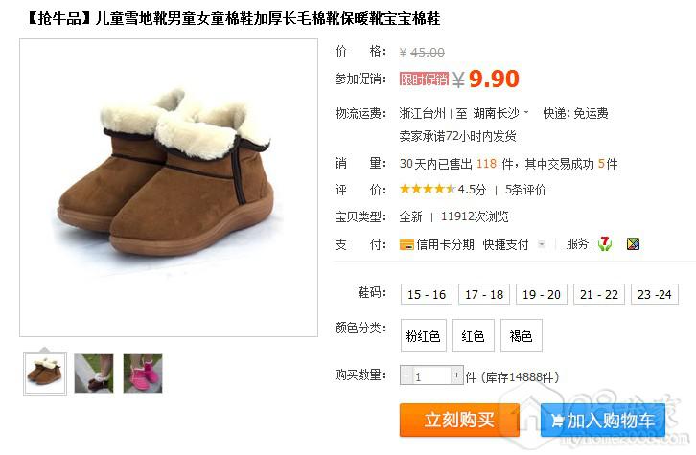This screenshot has height=455, width=696.
Task: Choose the 粉红色 color option
Action: (x=424, y=335)
